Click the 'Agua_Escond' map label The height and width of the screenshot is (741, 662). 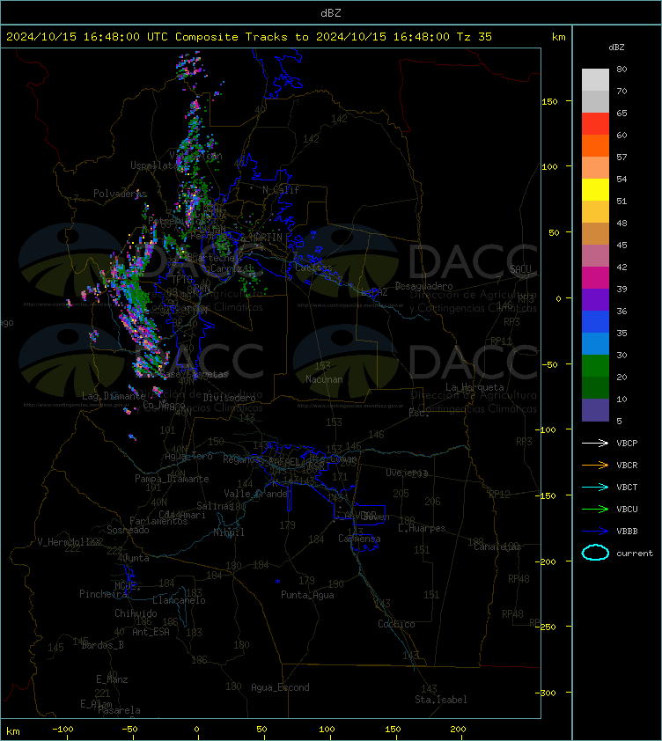click(280, 687)
